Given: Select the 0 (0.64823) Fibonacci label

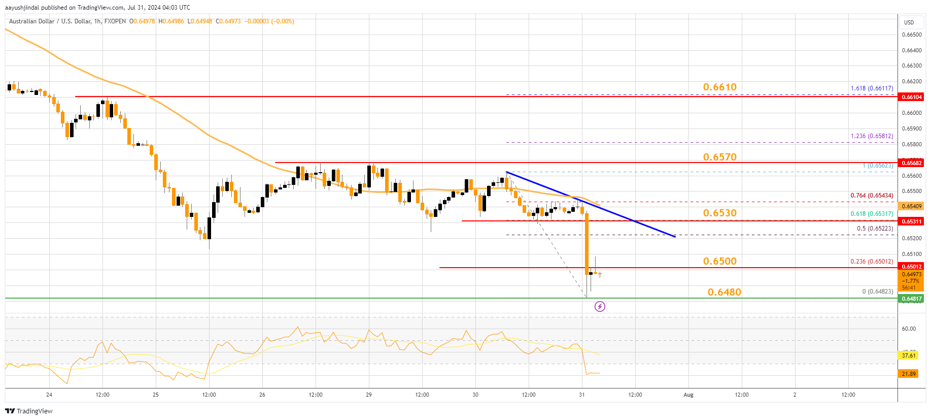Looking at the screenshot, I should (x=878, y=292).
